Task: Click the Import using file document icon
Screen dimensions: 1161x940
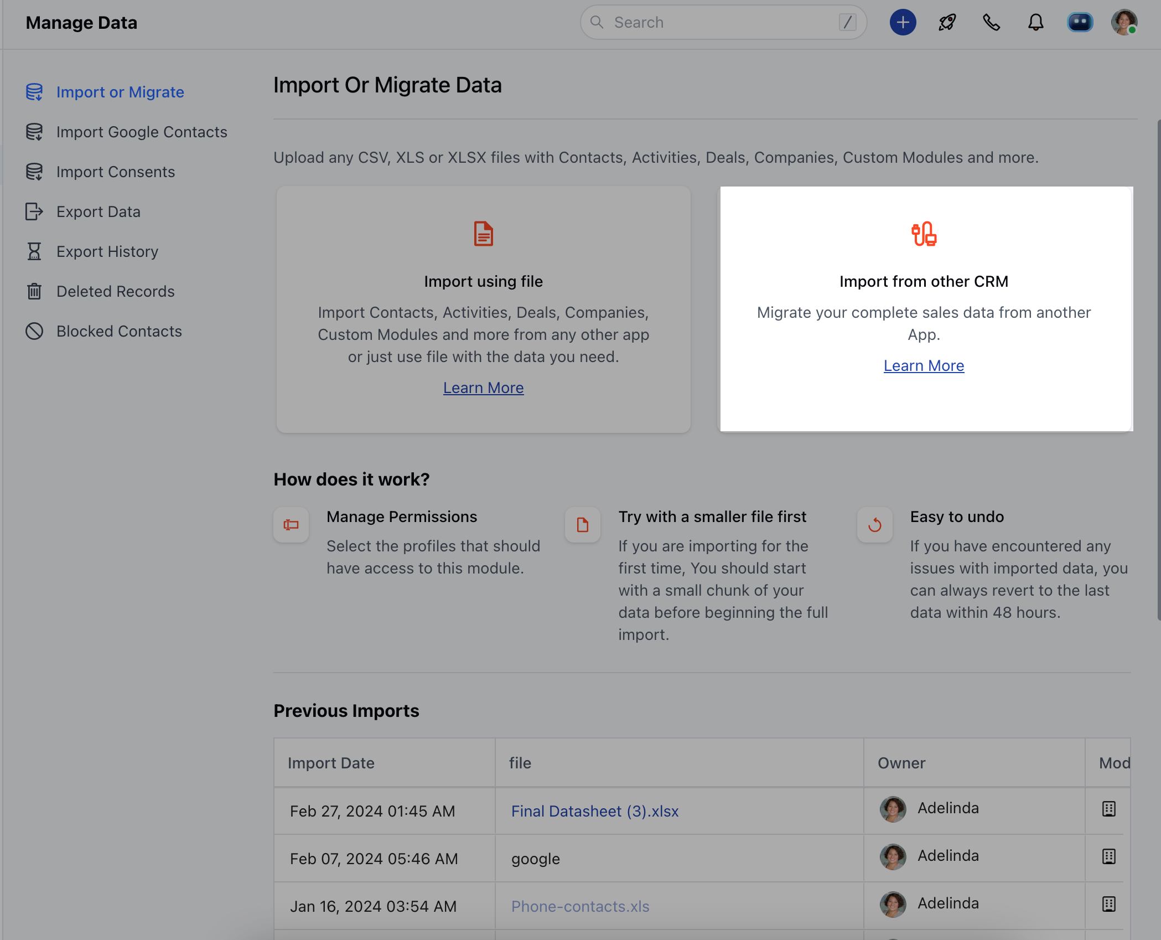Action: coord(483,234)
